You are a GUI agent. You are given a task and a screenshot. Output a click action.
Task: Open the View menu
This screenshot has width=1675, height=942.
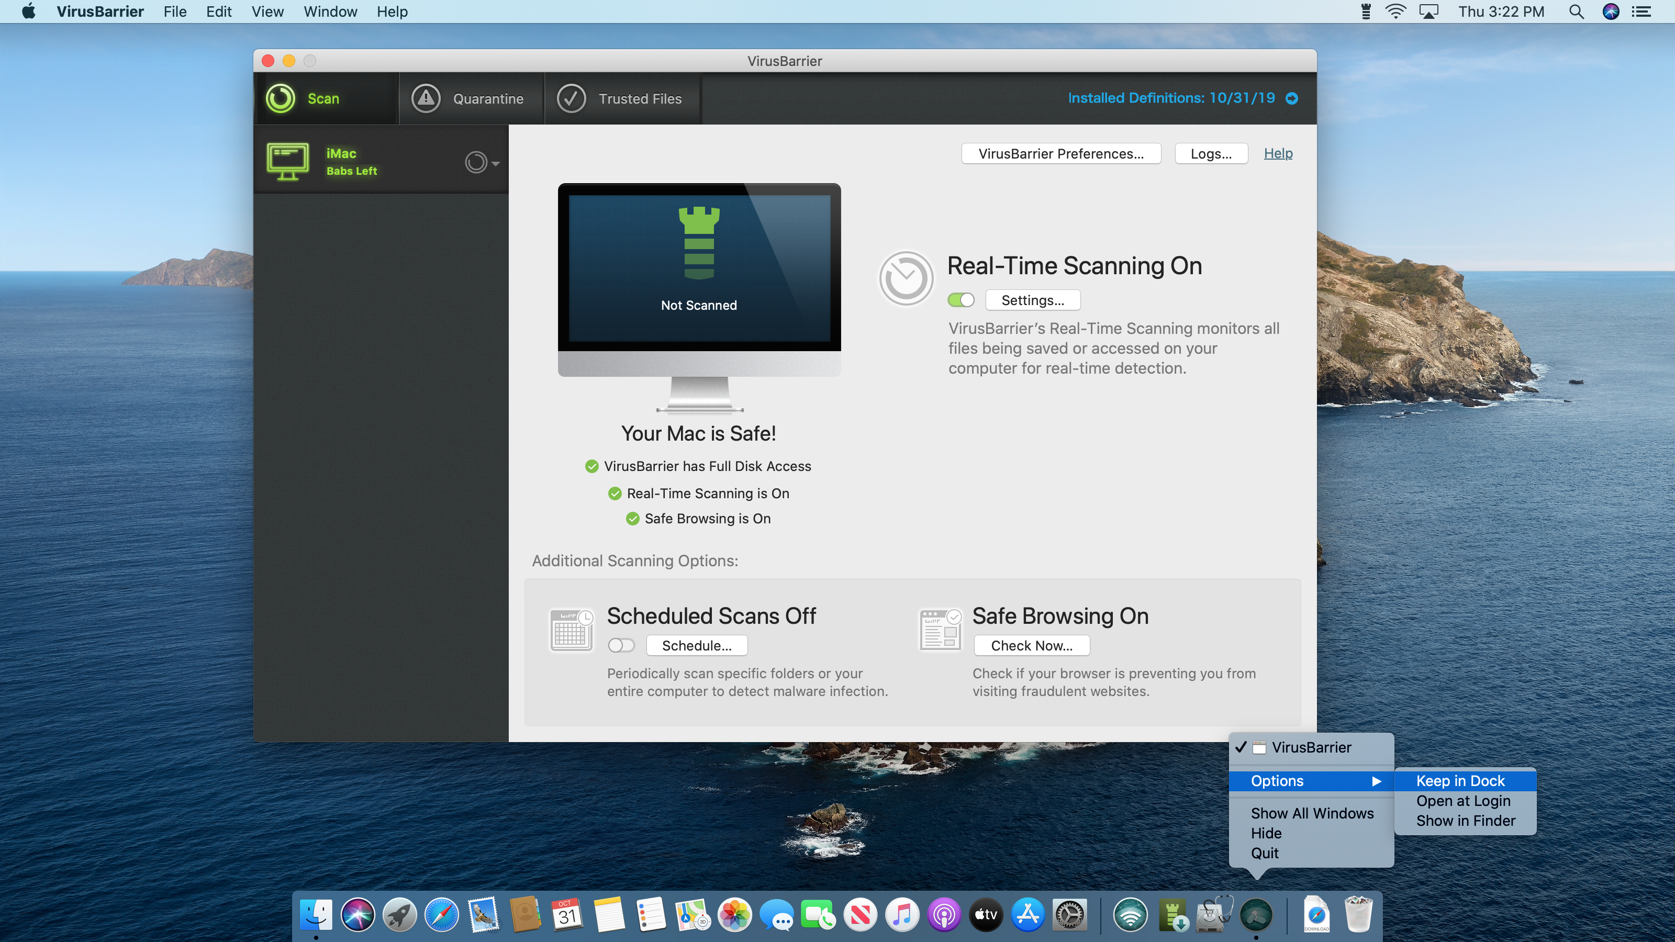click(267, 12)
